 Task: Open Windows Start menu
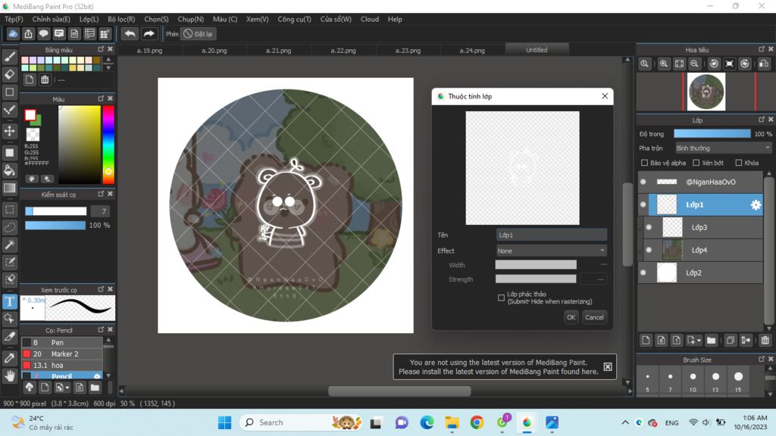[x=224, y=422]
